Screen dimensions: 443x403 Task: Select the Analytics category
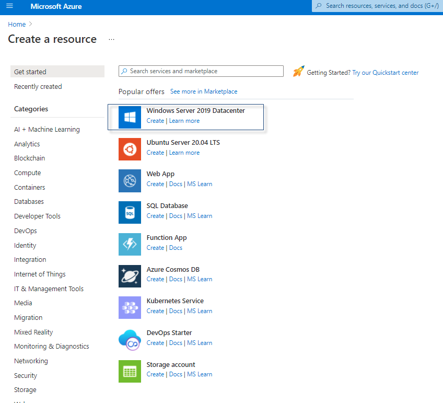click(x=27, y=144)
